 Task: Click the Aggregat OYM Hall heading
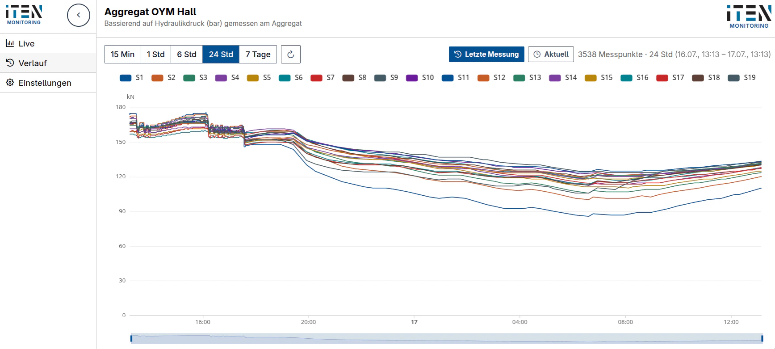coord(151,12)
